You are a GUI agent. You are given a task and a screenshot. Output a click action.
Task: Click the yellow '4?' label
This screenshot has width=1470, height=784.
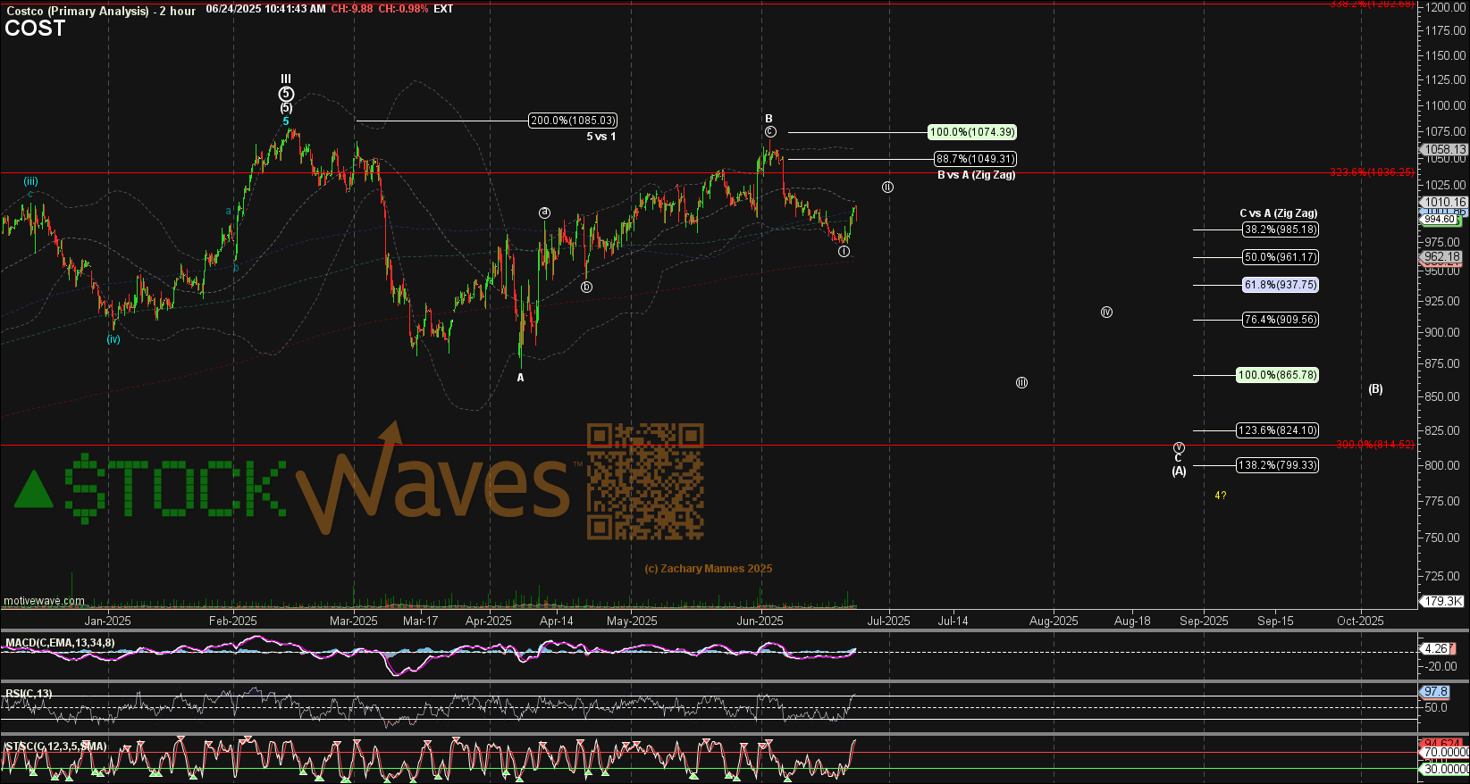tap(1221, 496)
